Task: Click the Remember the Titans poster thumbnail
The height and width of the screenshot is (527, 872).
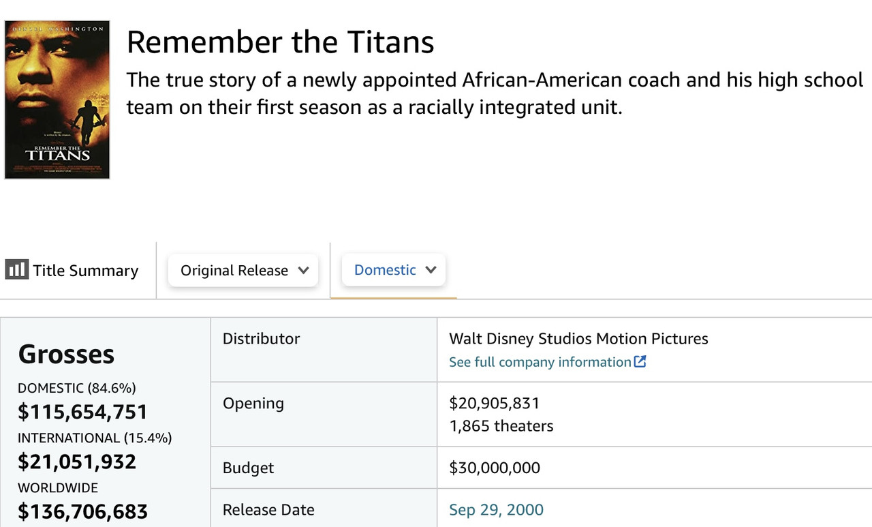Action: click(57, 100)
